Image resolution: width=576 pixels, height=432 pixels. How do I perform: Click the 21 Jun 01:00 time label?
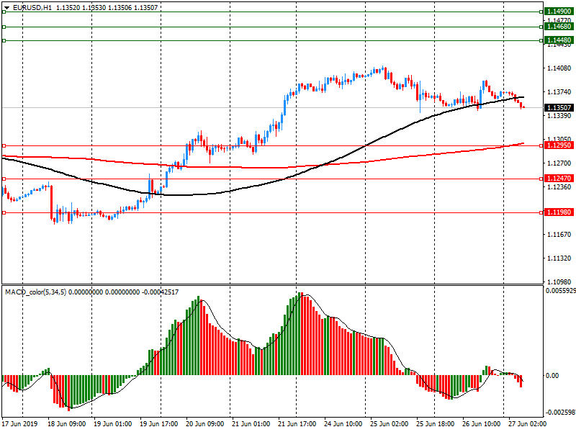tap(251, 423)
